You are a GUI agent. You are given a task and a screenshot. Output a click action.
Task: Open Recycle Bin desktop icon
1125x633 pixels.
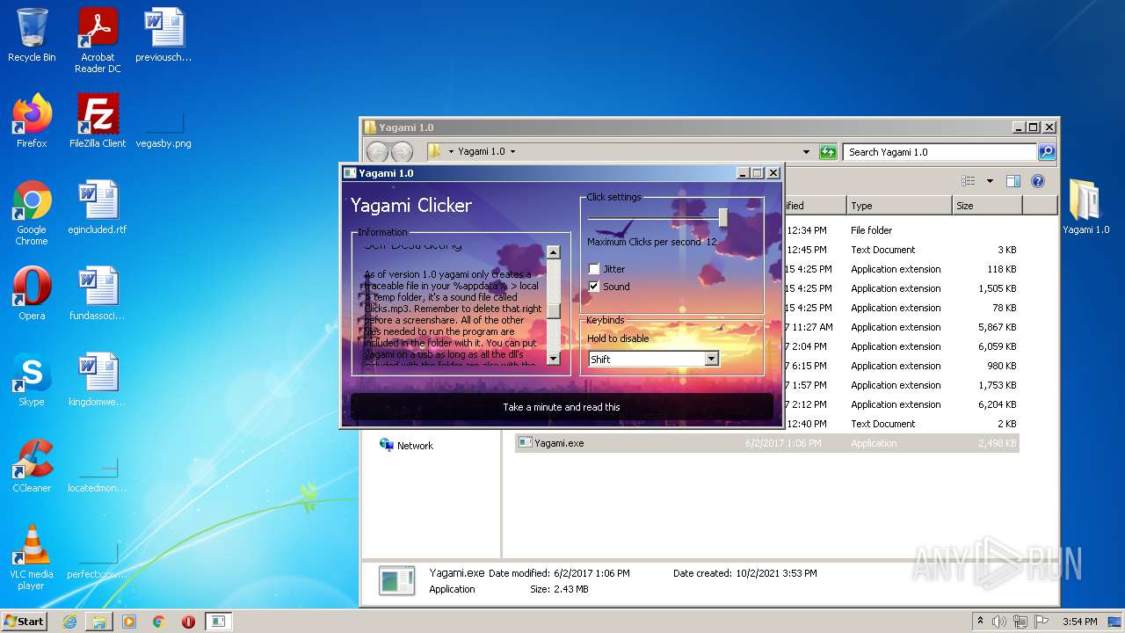[32, 35]
